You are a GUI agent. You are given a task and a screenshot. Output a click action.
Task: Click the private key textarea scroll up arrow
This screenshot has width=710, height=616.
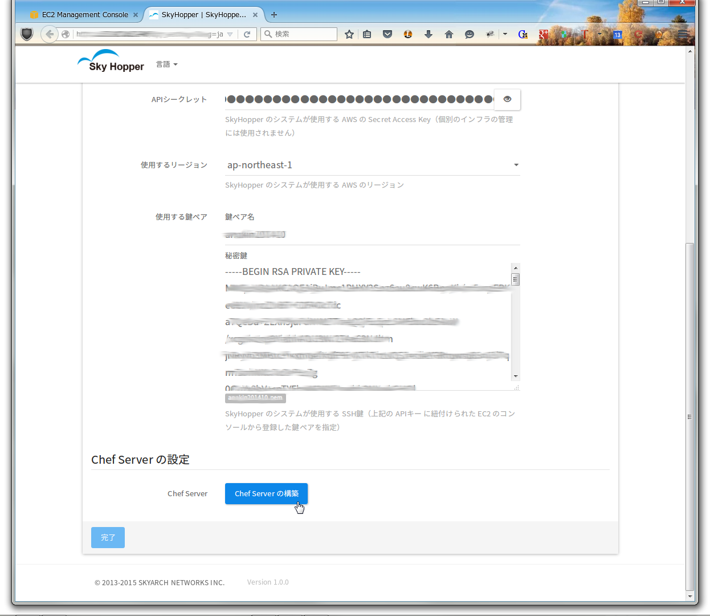pos(516,268)
